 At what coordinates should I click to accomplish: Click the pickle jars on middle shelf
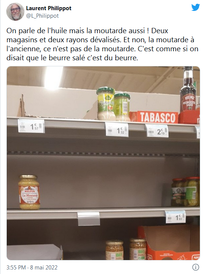click(x=185, y=192)
